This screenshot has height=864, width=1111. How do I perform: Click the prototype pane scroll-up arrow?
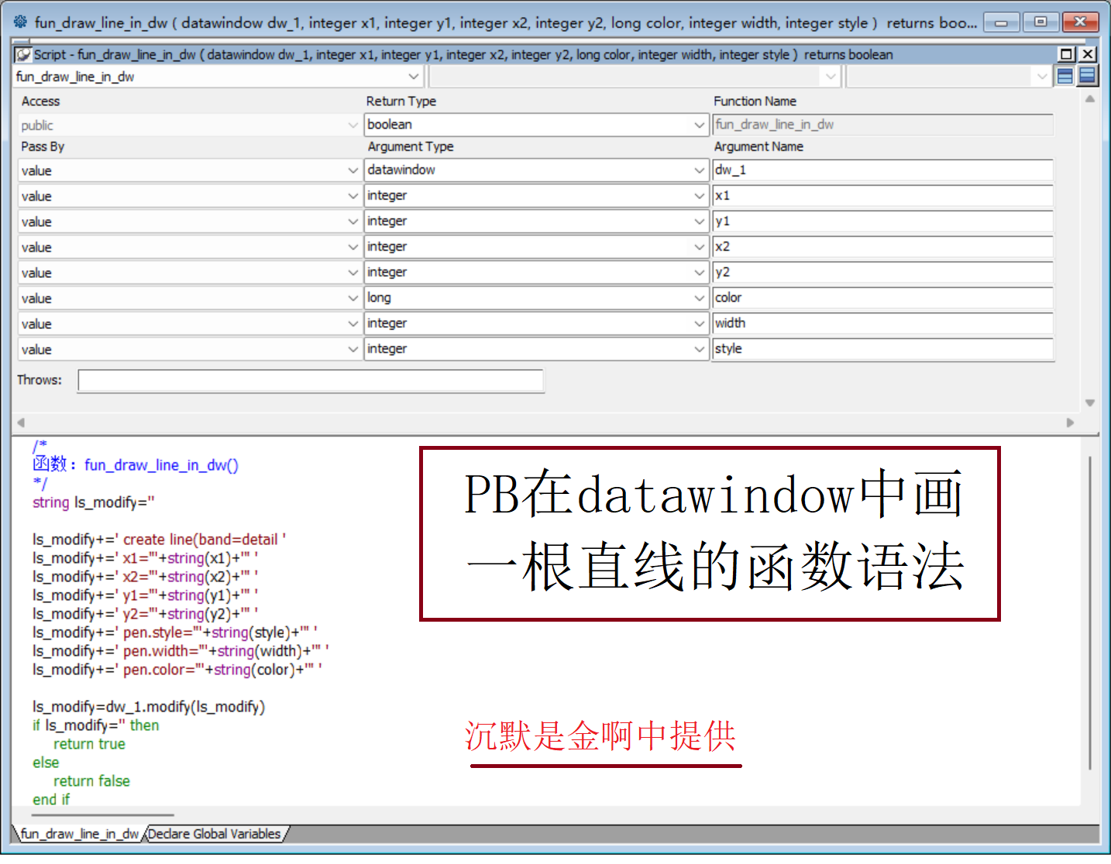[1090, 99]
